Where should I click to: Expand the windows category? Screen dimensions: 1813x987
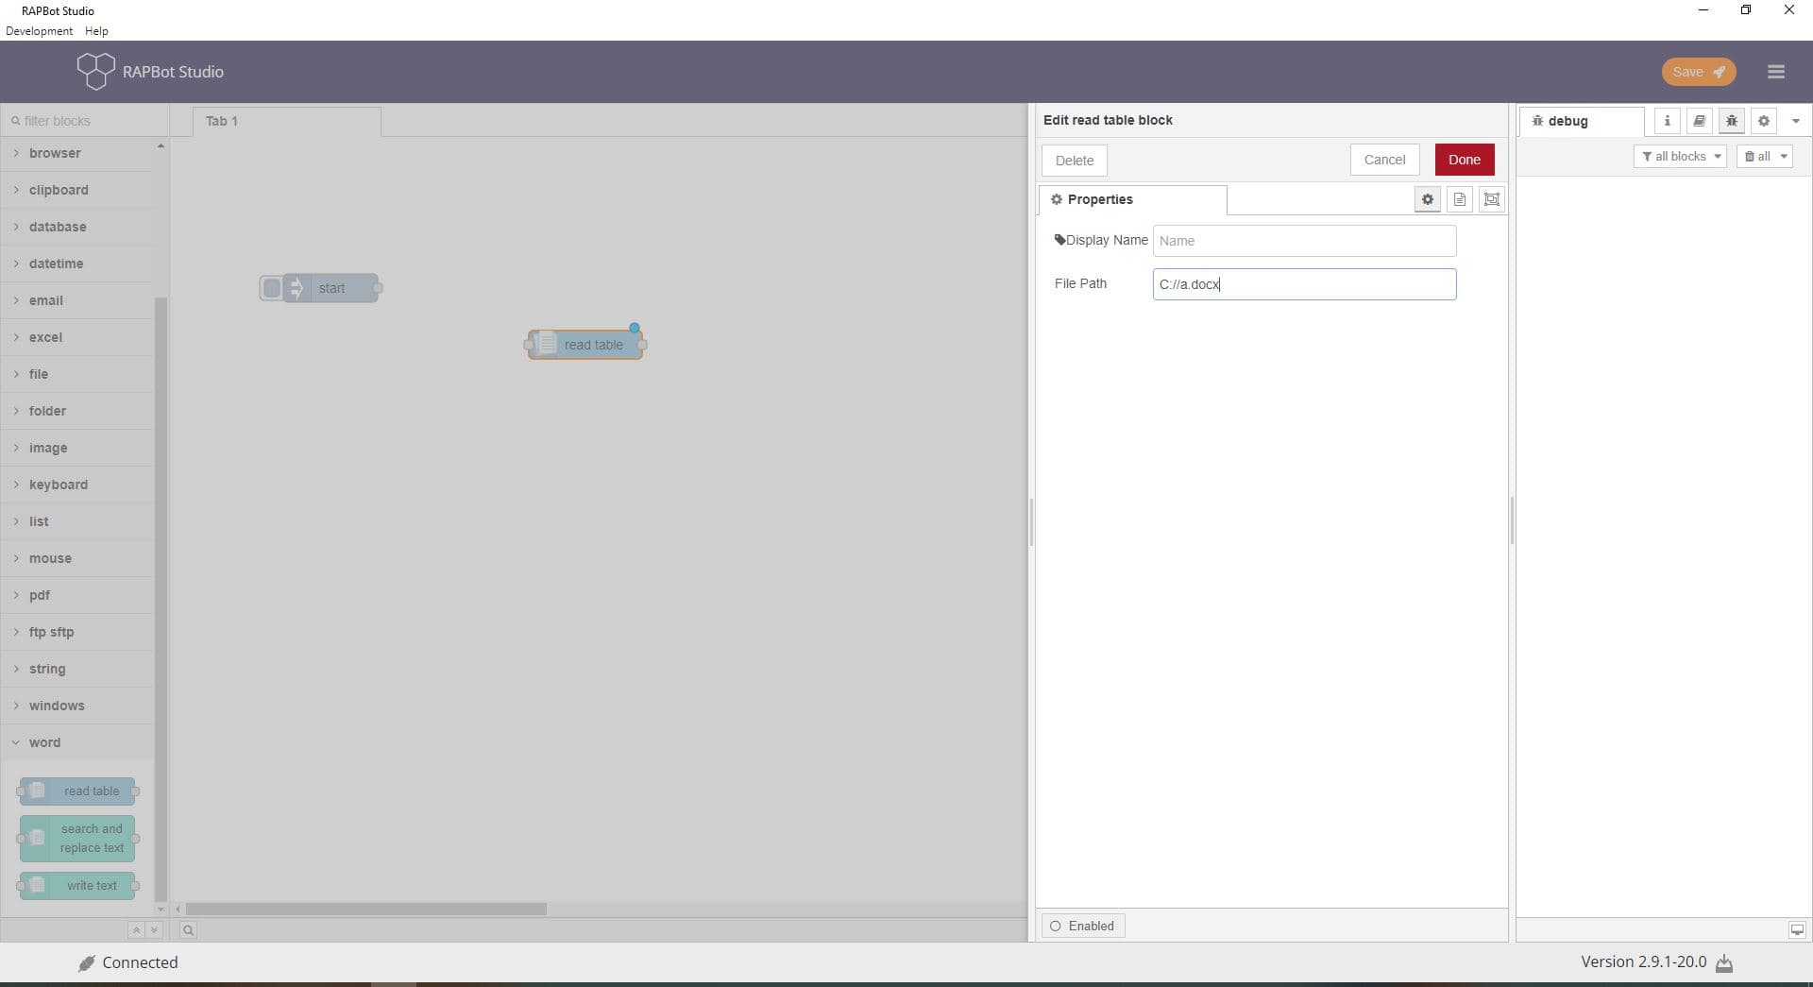76,706
